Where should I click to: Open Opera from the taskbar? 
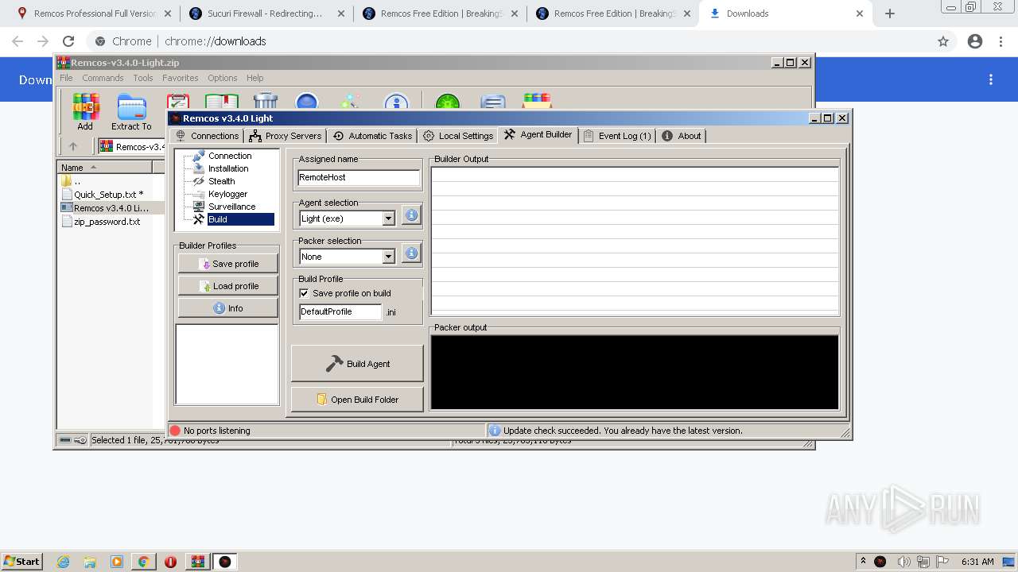click(170, 562)
